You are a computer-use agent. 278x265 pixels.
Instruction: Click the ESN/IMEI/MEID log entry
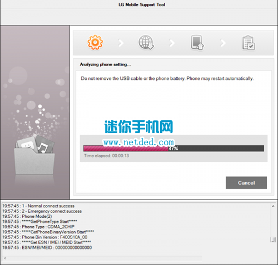47,247
